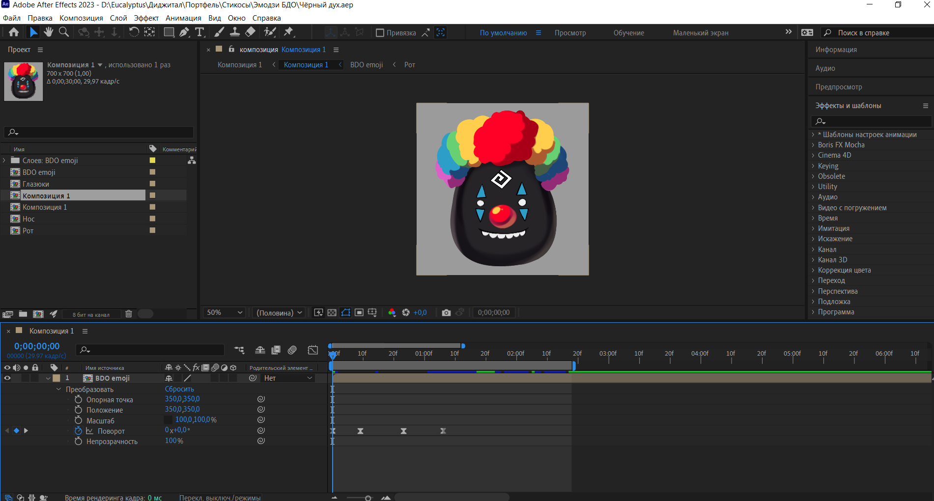Open the 50% magnification dropdown
934x501 pixels.
point(225,312)
